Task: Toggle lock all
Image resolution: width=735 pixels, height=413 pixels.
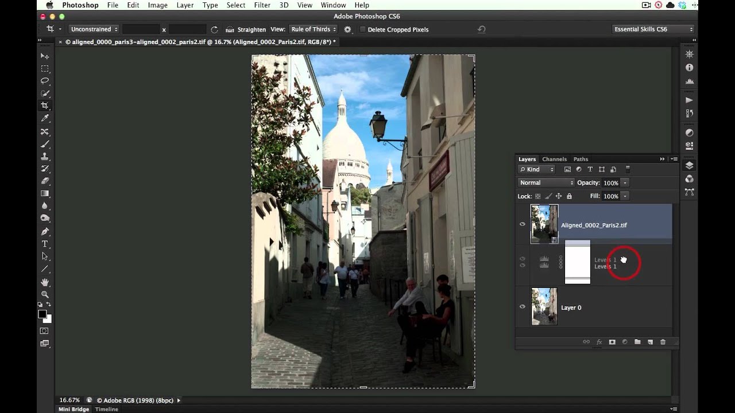Action: 569,196
